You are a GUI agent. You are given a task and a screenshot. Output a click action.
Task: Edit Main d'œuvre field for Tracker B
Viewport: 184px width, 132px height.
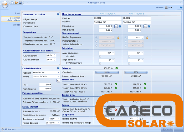135,30
